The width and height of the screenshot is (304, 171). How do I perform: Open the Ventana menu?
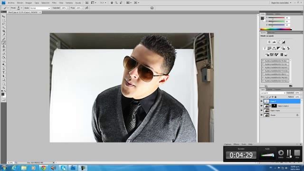[69, 3]
